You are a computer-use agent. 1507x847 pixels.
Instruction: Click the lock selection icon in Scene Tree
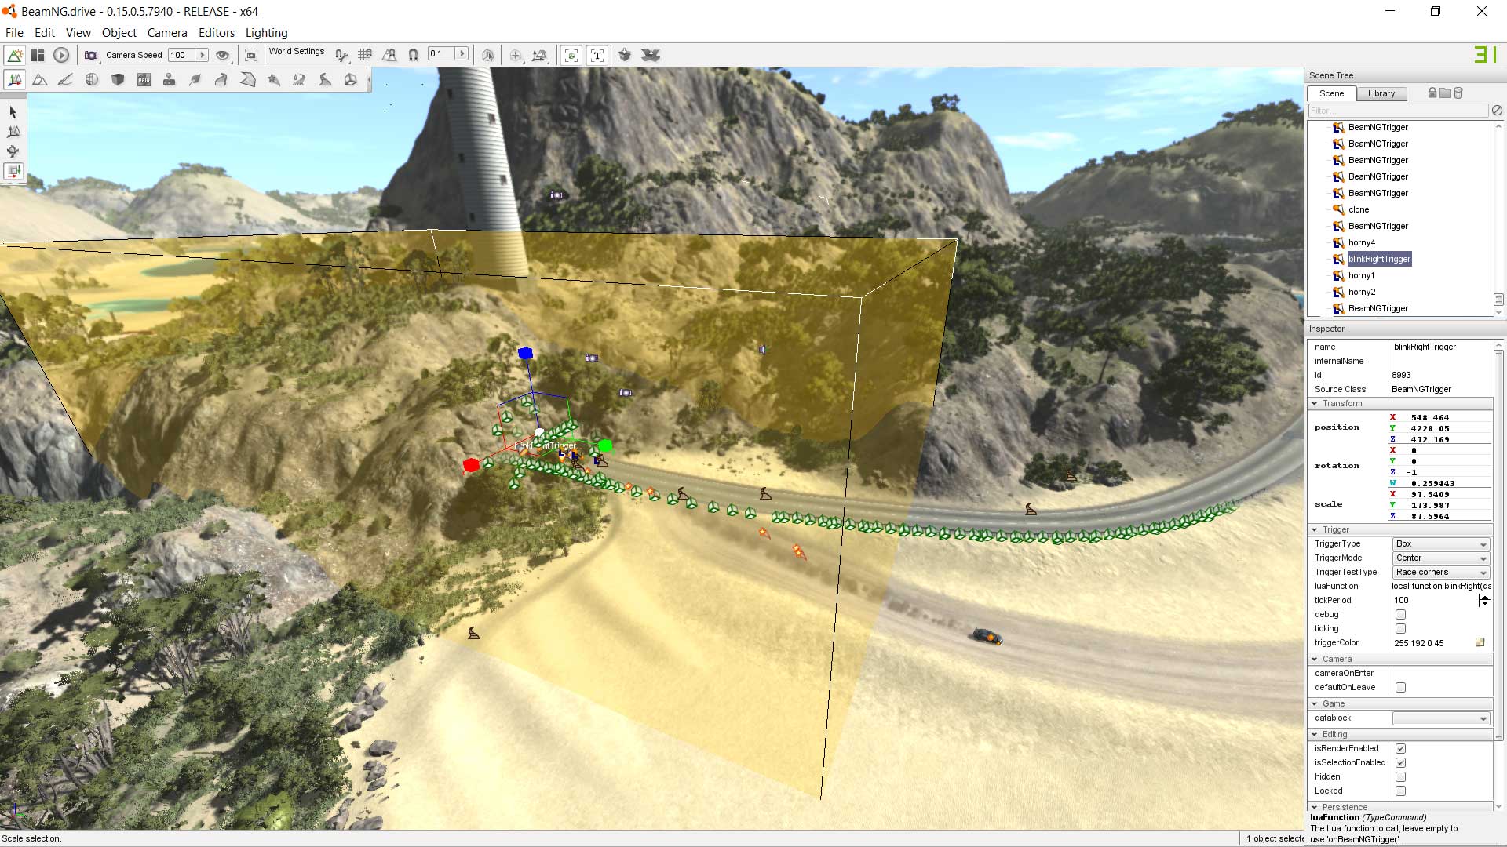[x=1432, y=93]
